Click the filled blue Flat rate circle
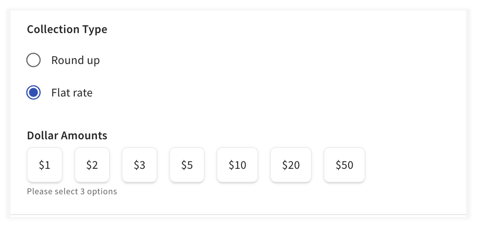The width and height of the screenshot is (479, 226). [33, 93]
